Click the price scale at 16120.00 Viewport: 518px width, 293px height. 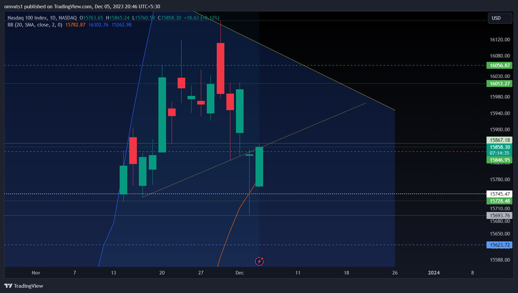pyautogui.click(x=500, y=40)
